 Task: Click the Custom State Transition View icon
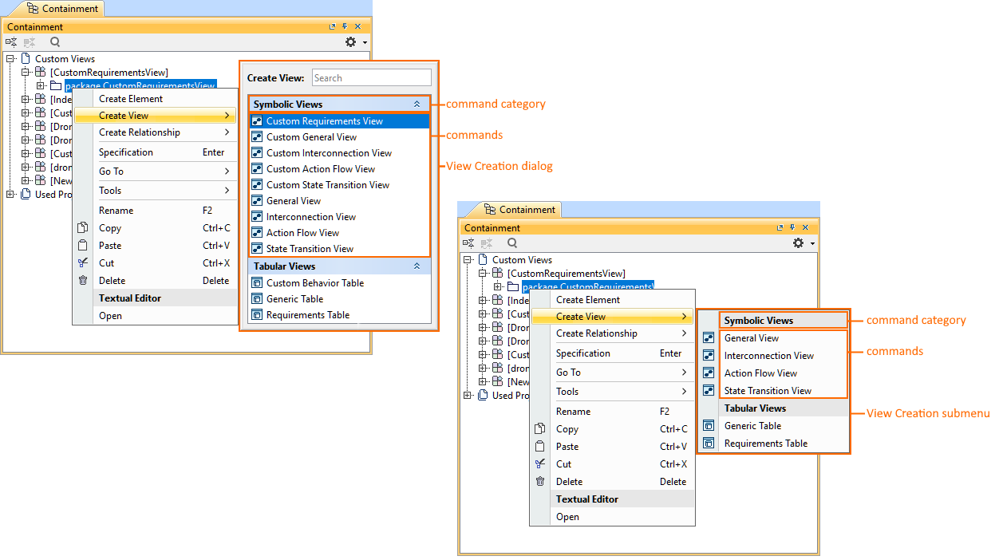pos(257,185)
